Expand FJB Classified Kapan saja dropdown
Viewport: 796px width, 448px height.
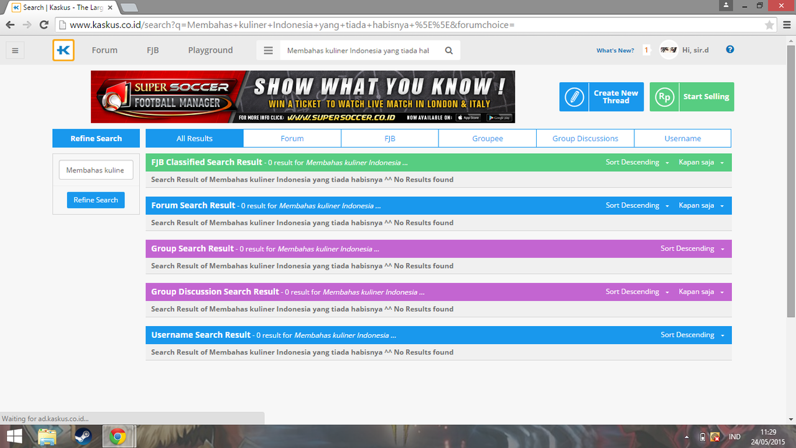tap(701, 162)
